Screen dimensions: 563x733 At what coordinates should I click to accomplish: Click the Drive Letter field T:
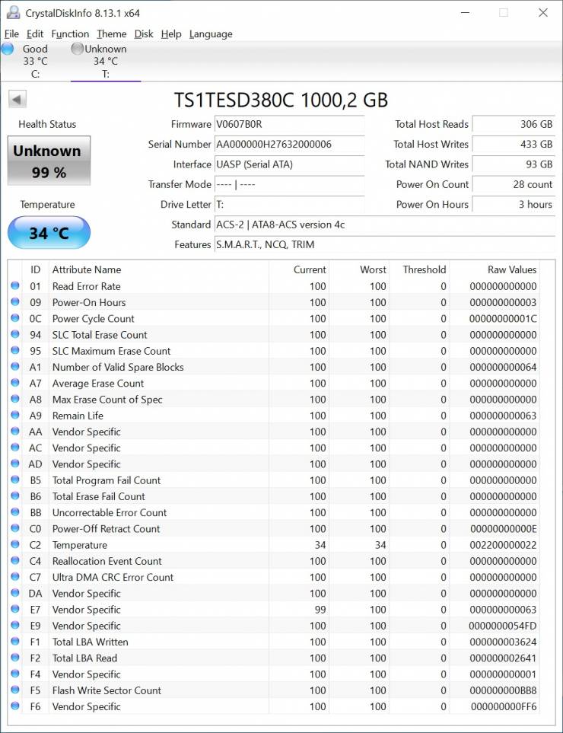click(x=289, y=204)
